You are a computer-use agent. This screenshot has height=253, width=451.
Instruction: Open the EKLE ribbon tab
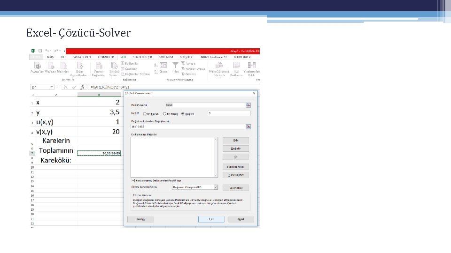coord(63,57)
